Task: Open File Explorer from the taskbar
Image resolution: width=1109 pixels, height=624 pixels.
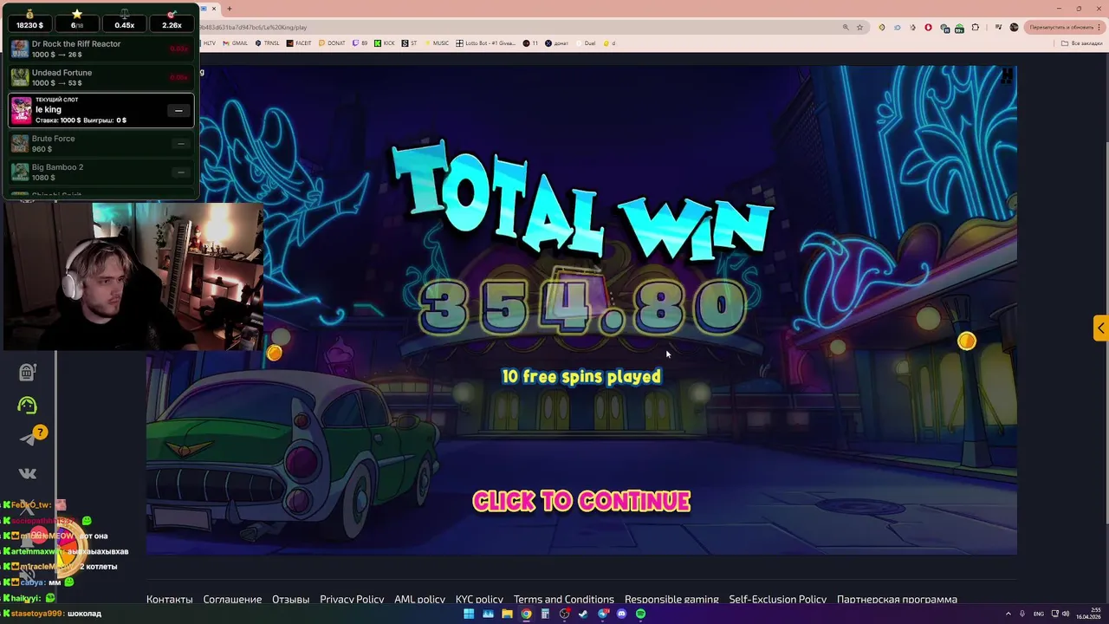Action: point(507,614)
